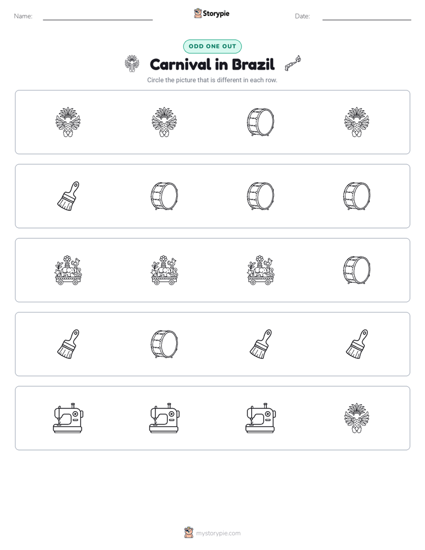Screen dimensions: 425x550
Task: Click the ODD ONE OUT badge
Action: pos(212,46)
